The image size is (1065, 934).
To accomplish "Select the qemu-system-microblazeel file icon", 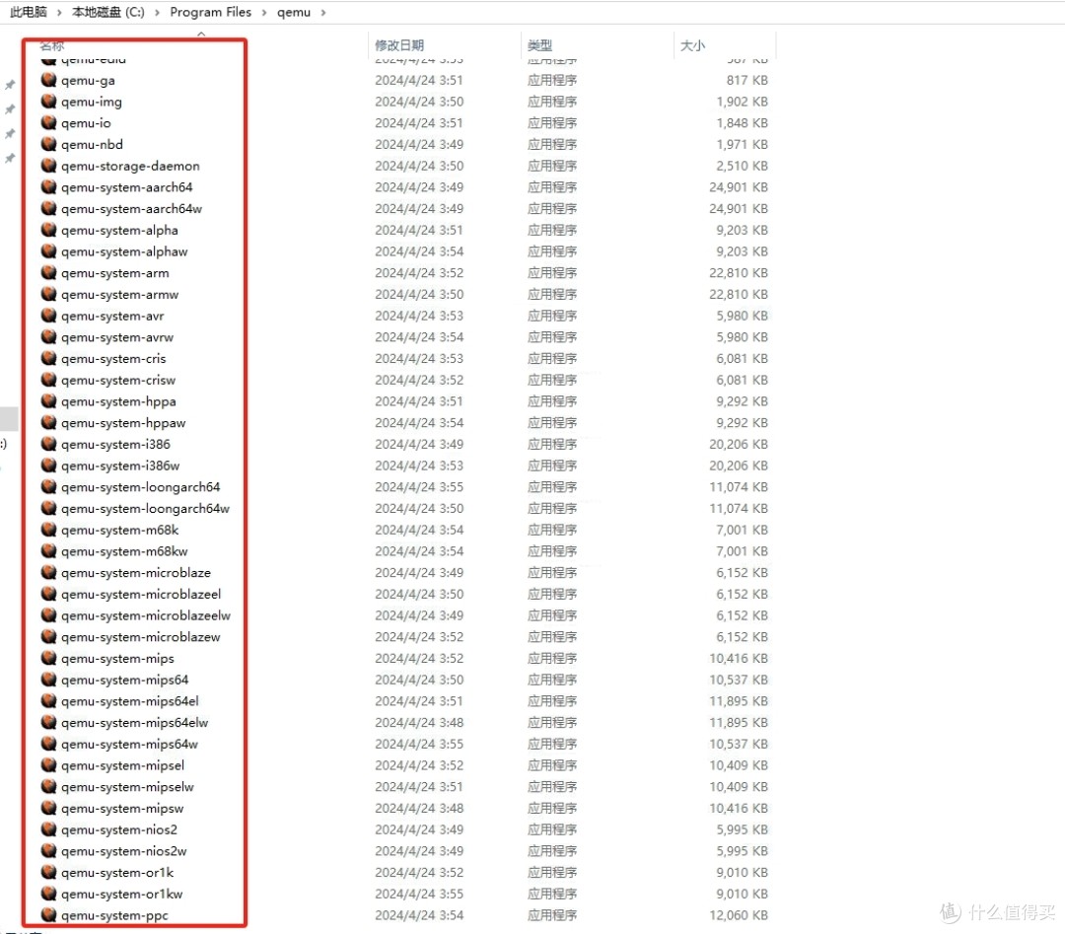I will [x=48, y=594].
